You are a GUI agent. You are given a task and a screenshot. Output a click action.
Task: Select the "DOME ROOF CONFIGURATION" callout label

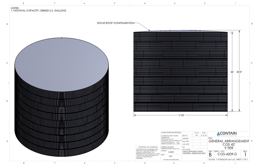tap(116, 23)
